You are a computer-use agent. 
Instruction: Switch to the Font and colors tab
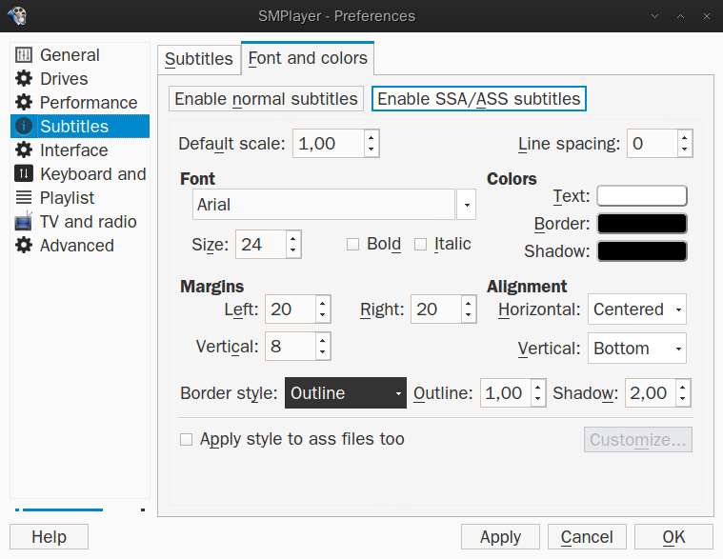[308, 58]
